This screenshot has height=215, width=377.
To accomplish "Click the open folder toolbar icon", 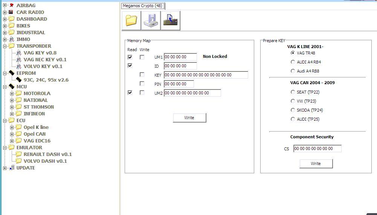I will (x=131, y=20).
